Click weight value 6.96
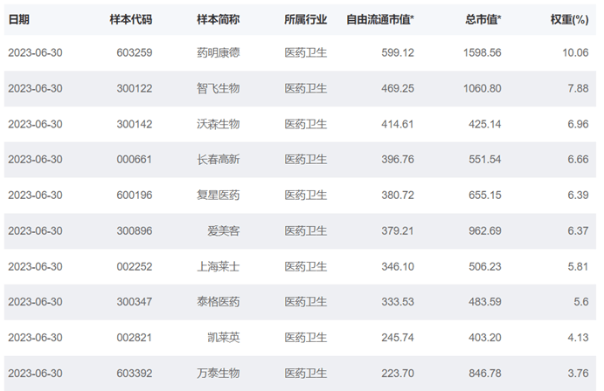Screen dimensions: 604x391 click(578, 124)
